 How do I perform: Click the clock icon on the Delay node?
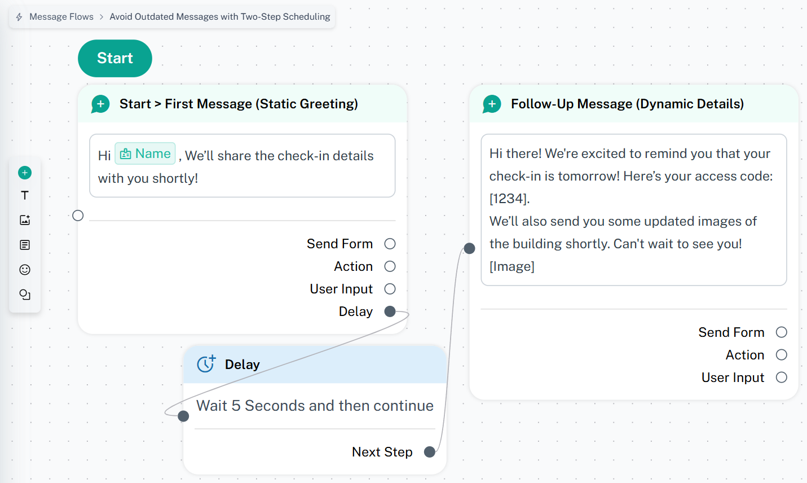[206, 364]
